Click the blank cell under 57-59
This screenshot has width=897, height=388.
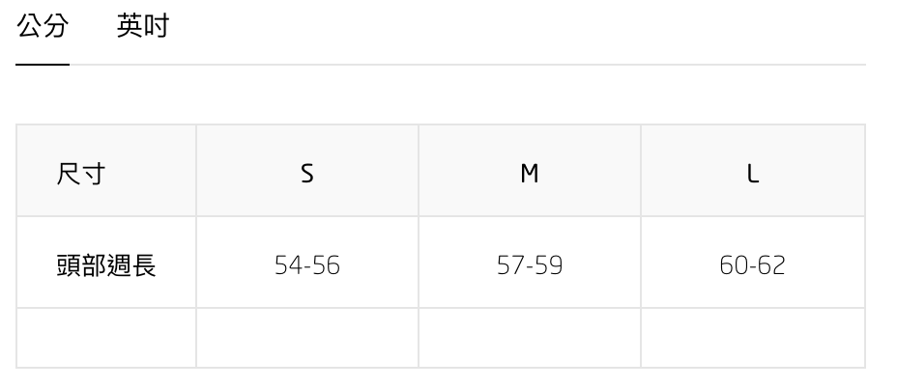tap(530, 338)
